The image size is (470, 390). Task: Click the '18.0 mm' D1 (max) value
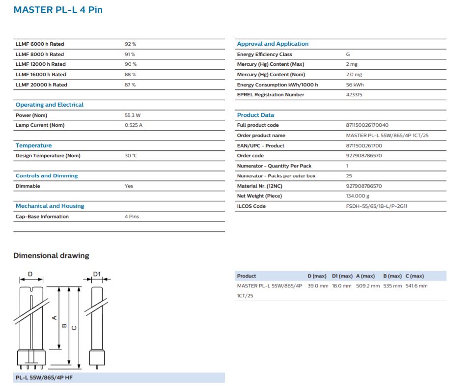click(x=341, y=286)
